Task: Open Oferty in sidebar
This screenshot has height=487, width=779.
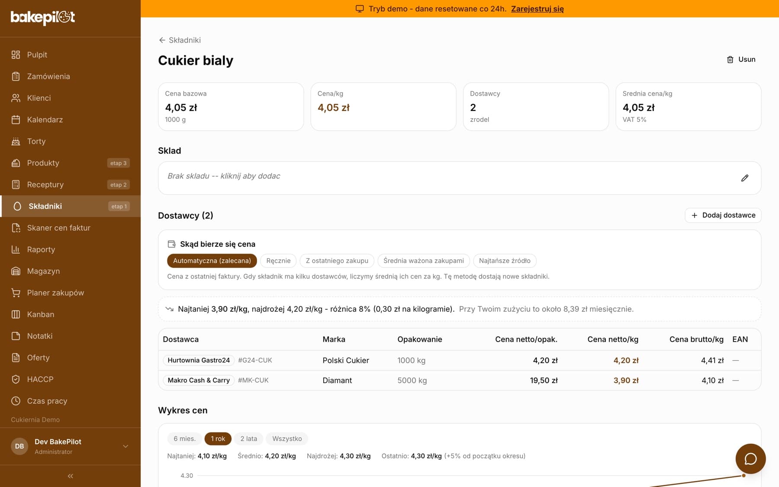Action: coord(70,358)
